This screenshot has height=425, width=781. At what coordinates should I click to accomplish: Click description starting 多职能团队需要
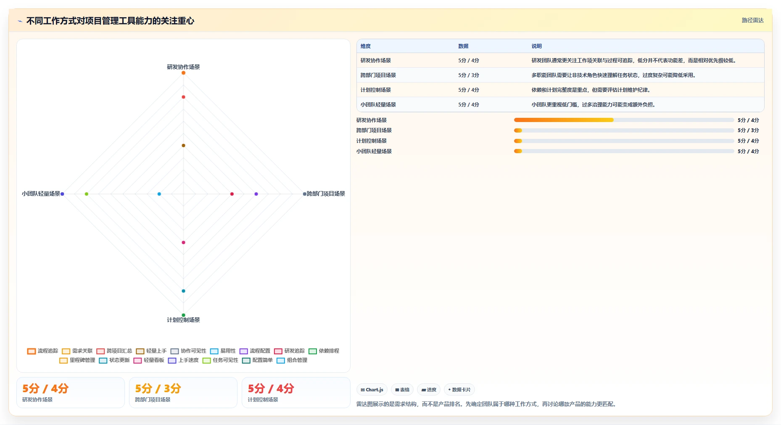tap(614, 75)
